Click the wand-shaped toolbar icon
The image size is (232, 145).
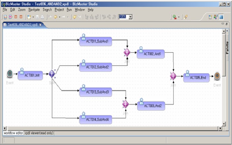pyautogui.click(x=186, y=17)
